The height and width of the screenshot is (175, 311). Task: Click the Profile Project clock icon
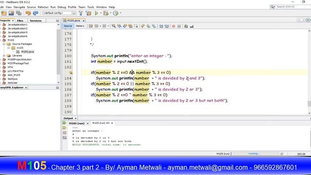tap(116, 13)
